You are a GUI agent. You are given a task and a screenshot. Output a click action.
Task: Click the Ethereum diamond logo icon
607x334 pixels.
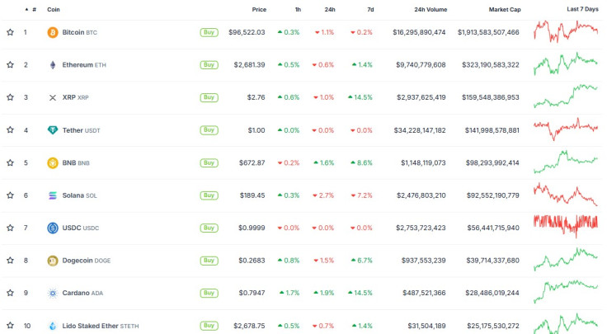point(53,65)
